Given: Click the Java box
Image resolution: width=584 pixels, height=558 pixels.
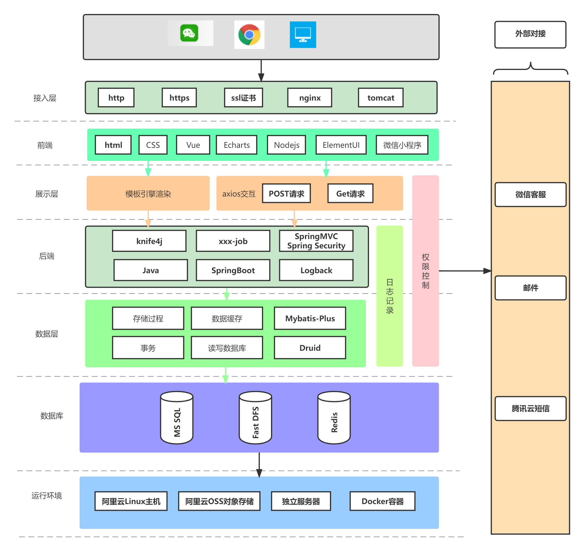Looking at the screenshot, I should pos(151,270).
